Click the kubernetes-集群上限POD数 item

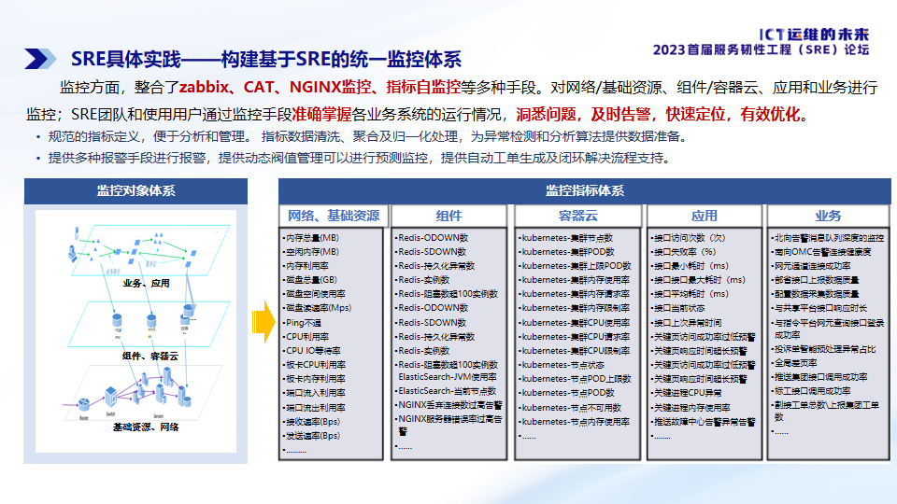tap(575, 266)
